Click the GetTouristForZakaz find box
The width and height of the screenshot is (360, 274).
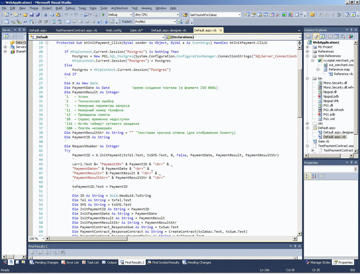coord(213,15)
